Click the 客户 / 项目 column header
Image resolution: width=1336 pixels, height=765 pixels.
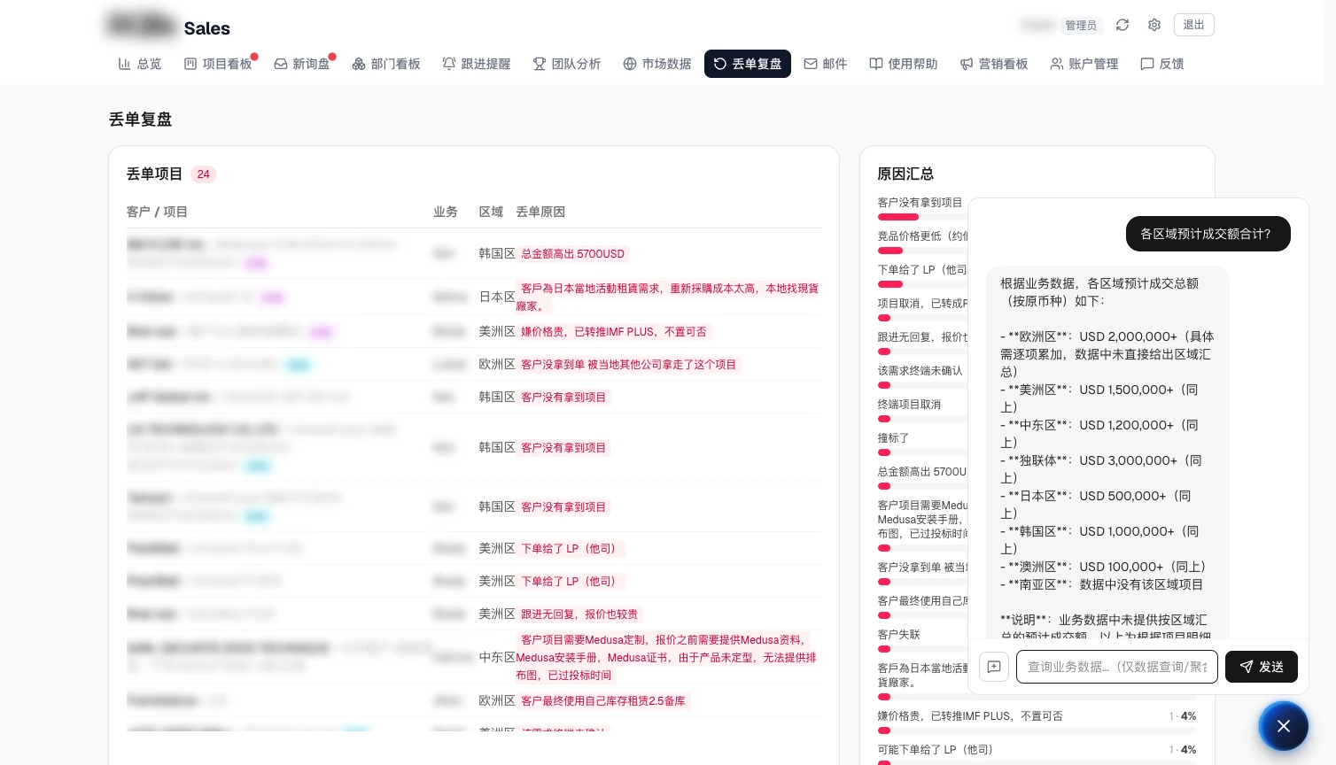click(157, 212)
